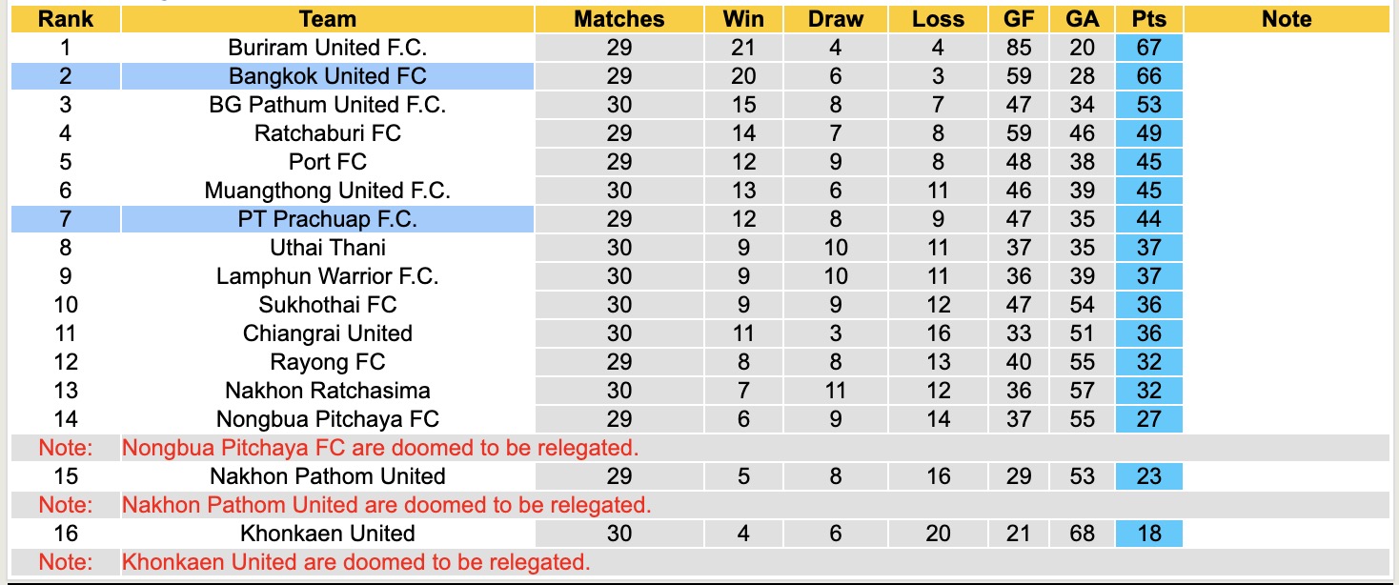Click the Draw column header

pyautogui.click(x=835, y=19)
